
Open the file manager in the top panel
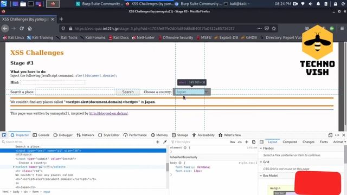tap(23, 4)
